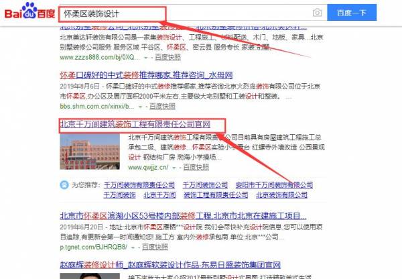Click the Baidu logo

point(29,12)
